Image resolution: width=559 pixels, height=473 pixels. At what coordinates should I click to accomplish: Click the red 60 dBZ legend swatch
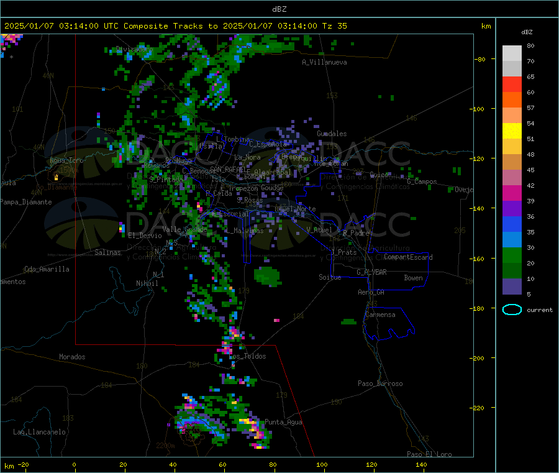pos(512,84)
